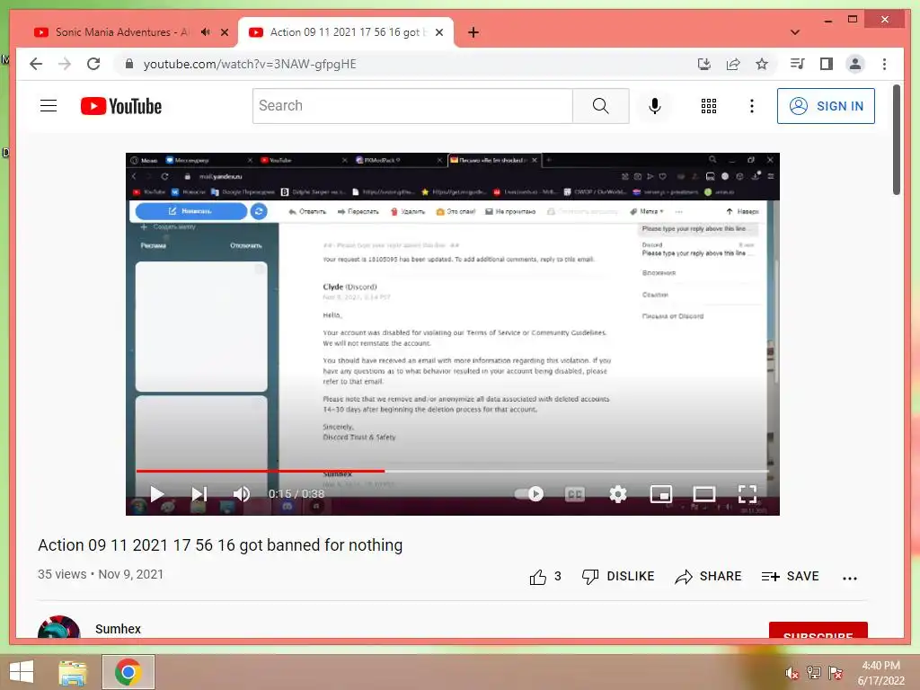The width and height of the screenshot is (920, 690).
Task: Enter full screen mode
Action: pos(747,494)
